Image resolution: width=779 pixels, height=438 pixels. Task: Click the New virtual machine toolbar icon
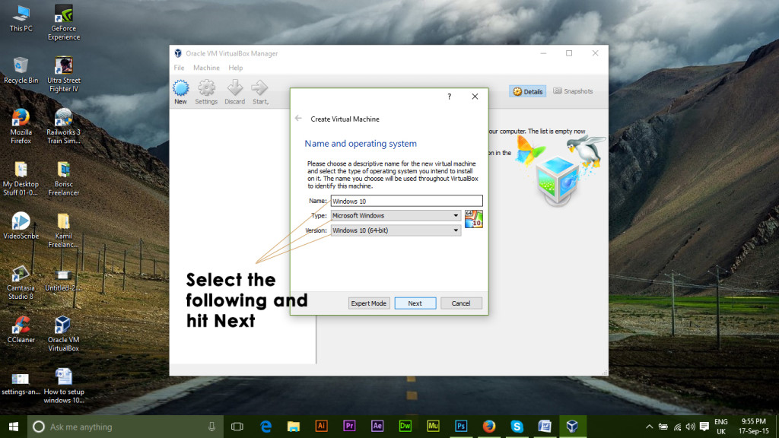pyautogui.click(x=180, y=92)
